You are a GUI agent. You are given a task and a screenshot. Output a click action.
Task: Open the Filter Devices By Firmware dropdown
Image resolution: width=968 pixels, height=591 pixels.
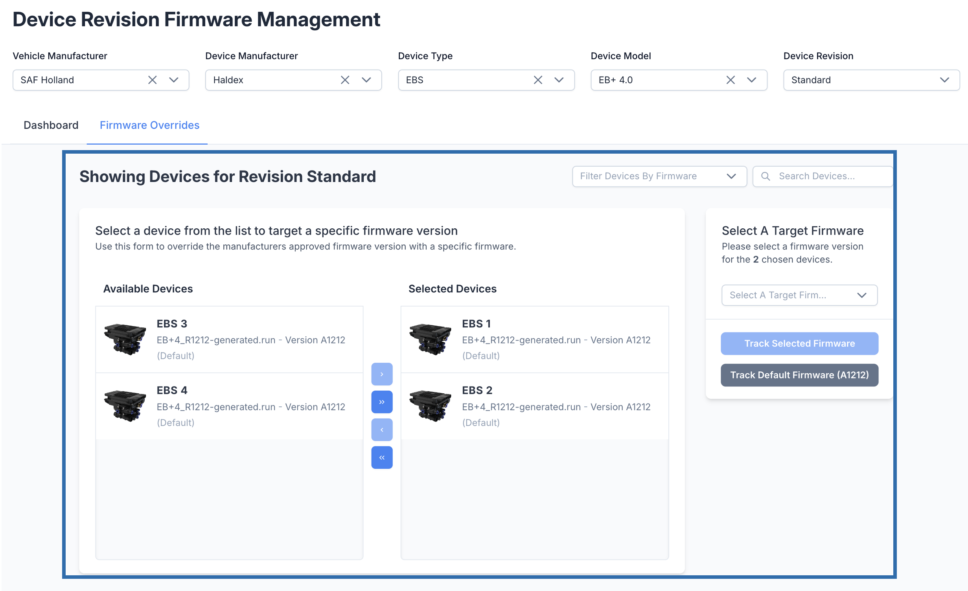click(659, 176)
